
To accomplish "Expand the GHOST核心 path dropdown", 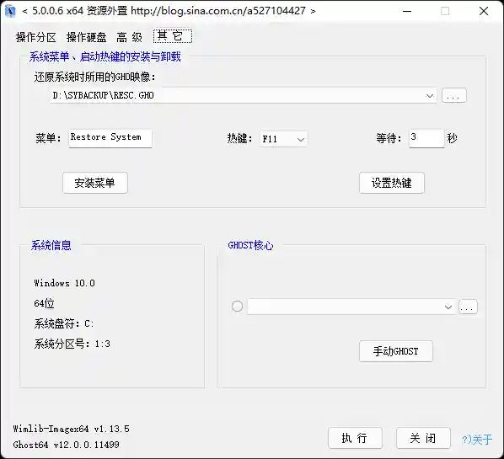I will 448,307.
